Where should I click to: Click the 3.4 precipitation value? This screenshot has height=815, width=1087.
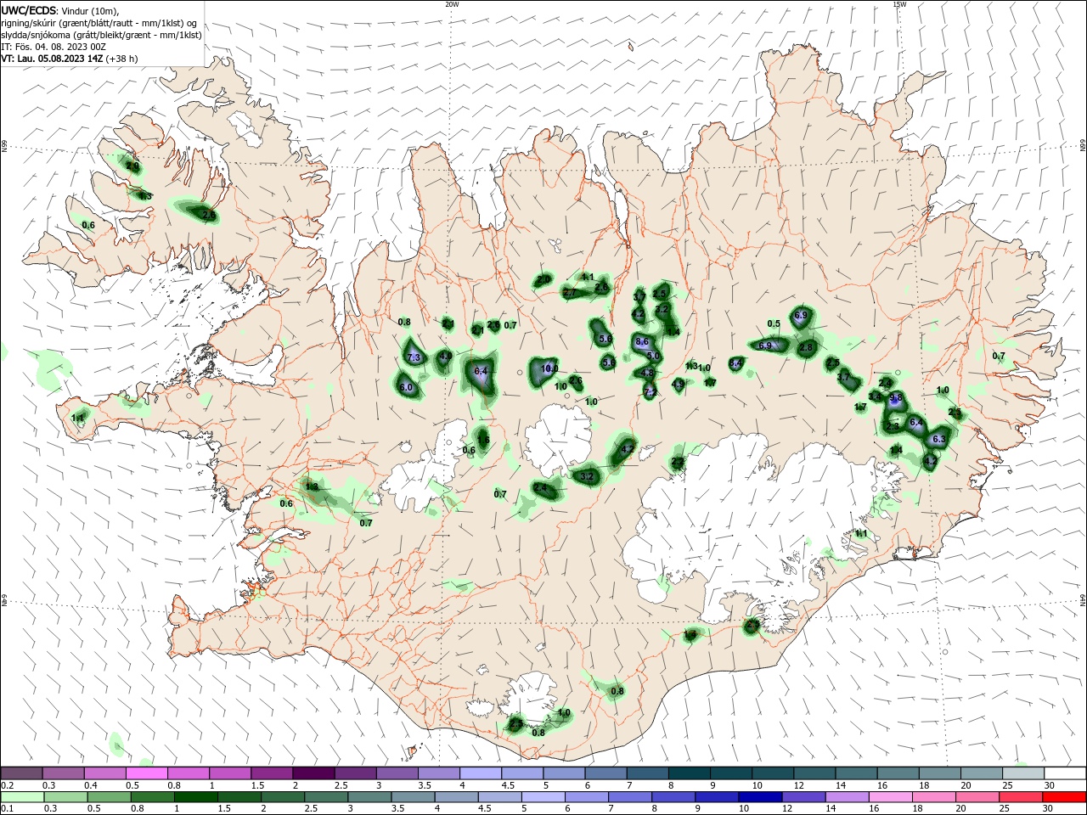tap(876, 396)
